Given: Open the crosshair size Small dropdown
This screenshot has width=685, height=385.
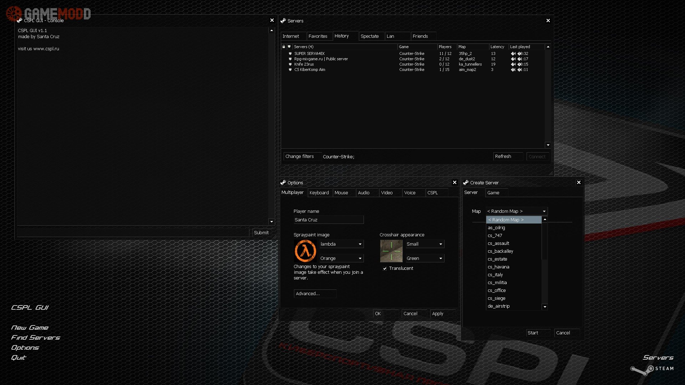Looking at the screenshot, I should [x=441, y=244].
